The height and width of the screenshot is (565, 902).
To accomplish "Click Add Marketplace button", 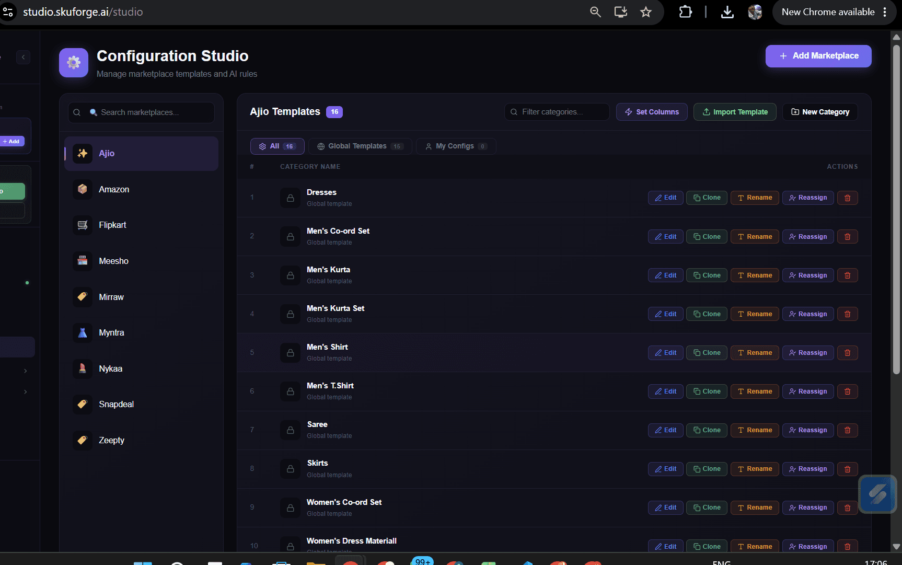I will (x=818, y=56).
